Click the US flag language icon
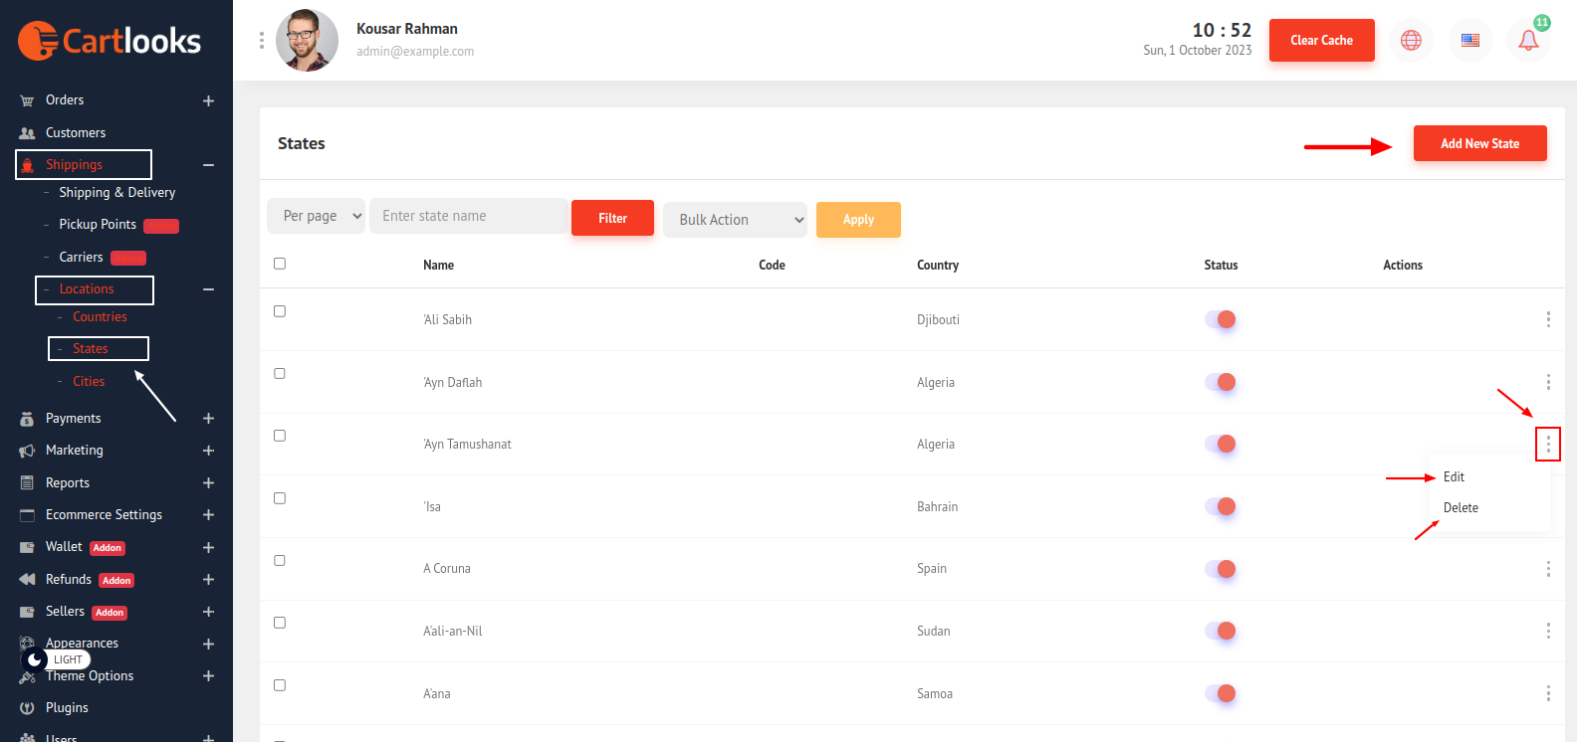This screenshot has height=742, width=1577. point(1469,41)
